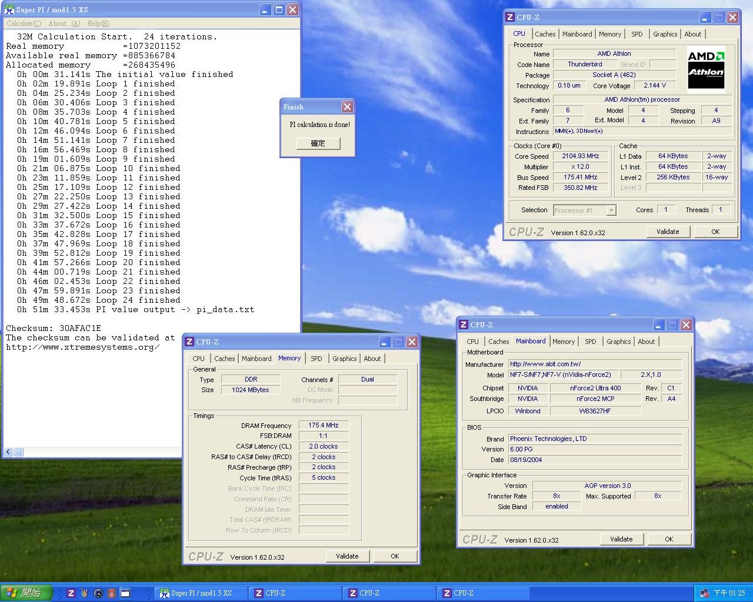This screenshot has width=753, height=602.
Task: Select the CPU tab in the top CPU-Z window
Action: (x=519, y=34)
